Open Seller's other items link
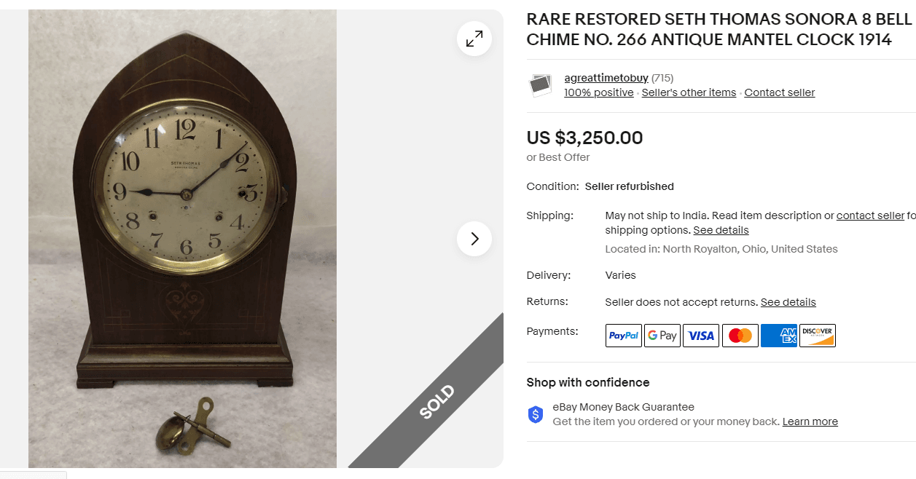Viewport: 916px width, 479px height. point(689,92)
